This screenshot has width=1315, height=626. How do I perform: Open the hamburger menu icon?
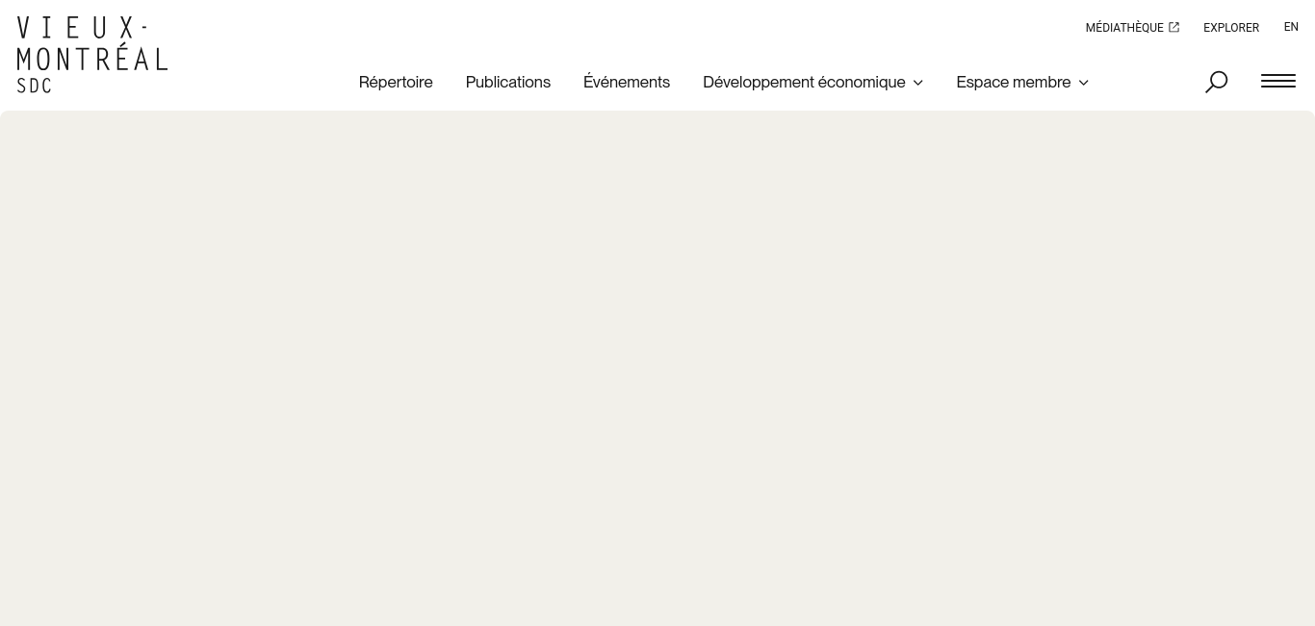(x=1278, y=81)
